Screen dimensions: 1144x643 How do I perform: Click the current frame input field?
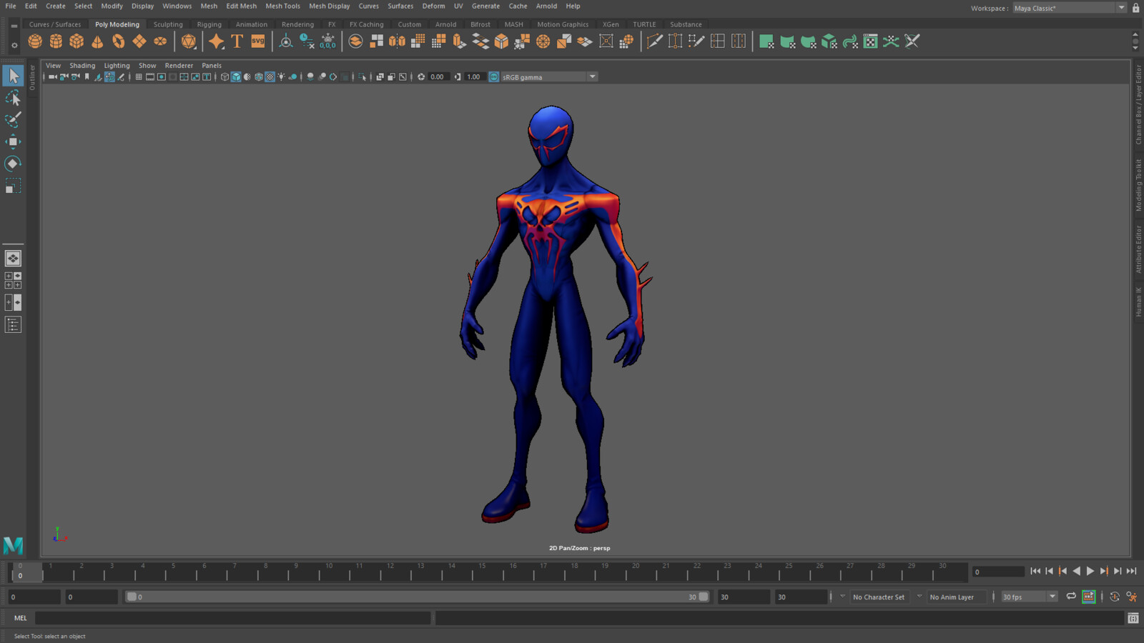tap(999, 572)
